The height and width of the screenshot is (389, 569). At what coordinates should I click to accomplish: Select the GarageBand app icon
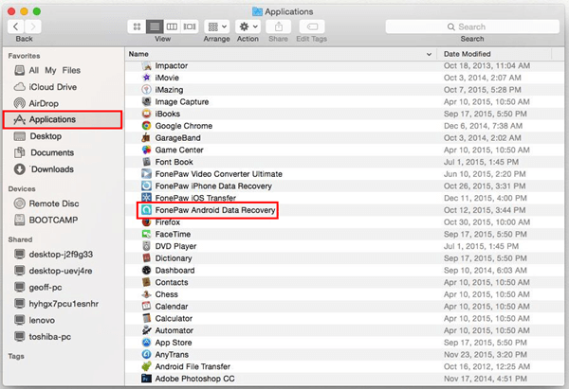pos(146,137)
